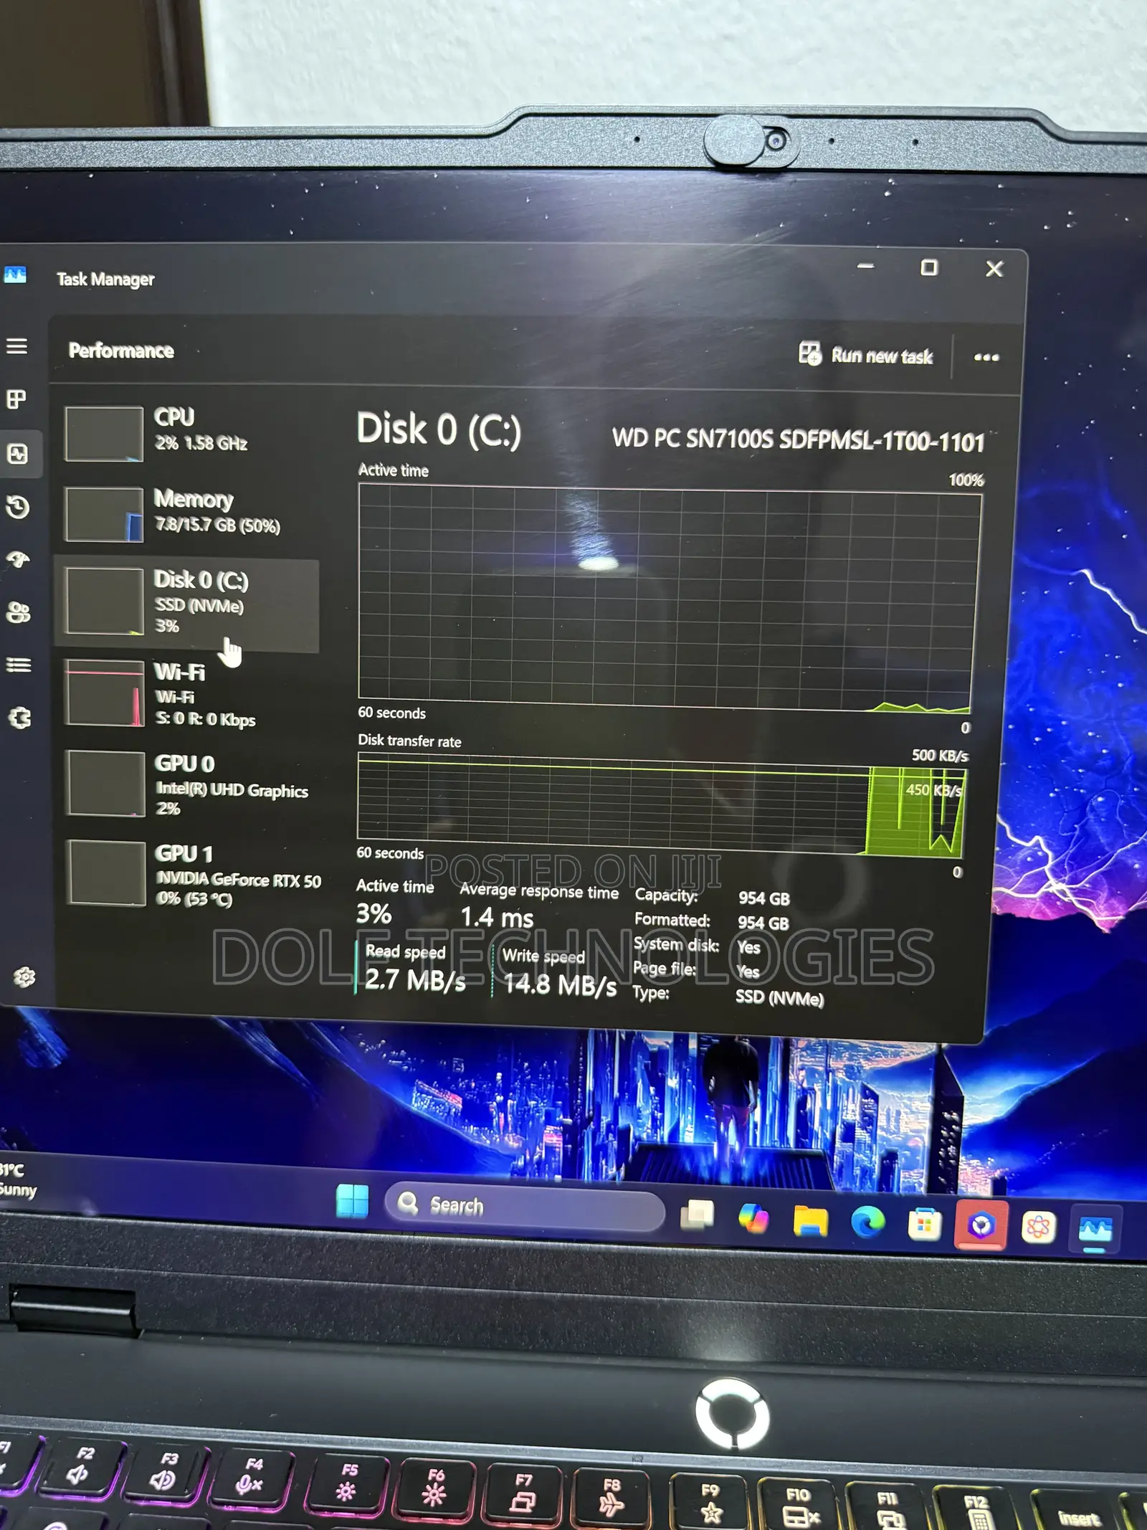Click the Type SSD (NVMe) value
Viewport: 1147px width, 1530px height.
coord(779,997)
